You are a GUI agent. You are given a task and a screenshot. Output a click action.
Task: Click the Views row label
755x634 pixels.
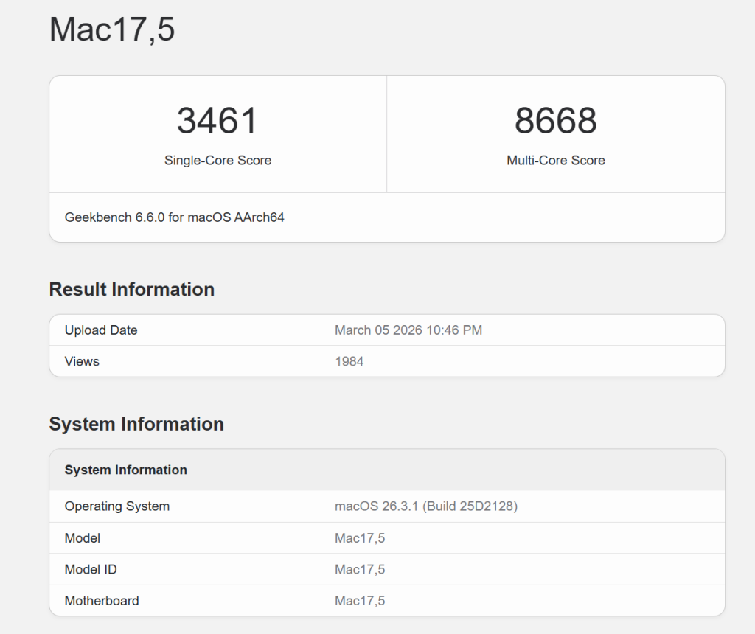82,361
